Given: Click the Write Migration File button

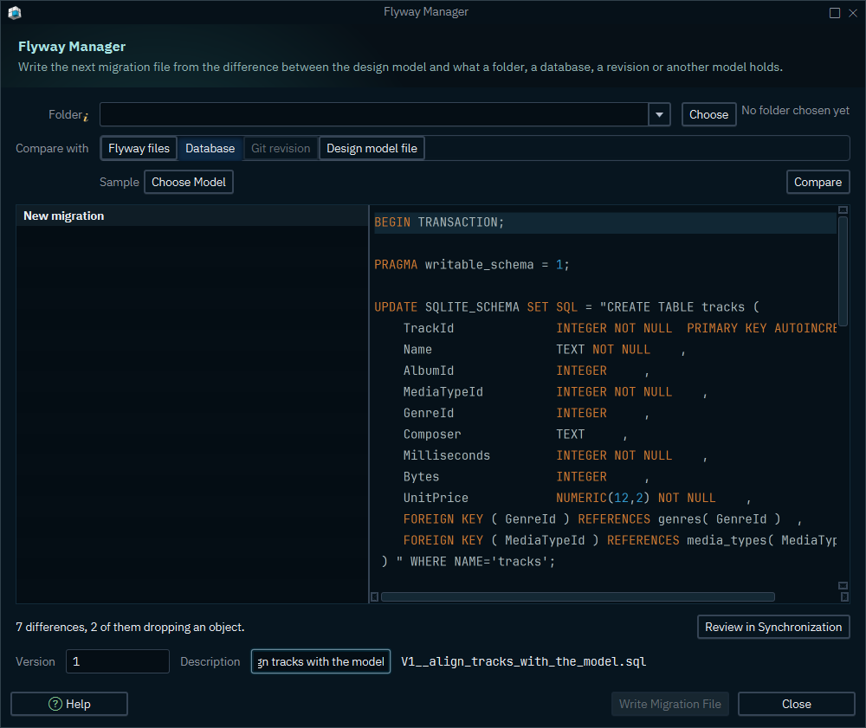Looking at the screenshot, I should (670, 704).
